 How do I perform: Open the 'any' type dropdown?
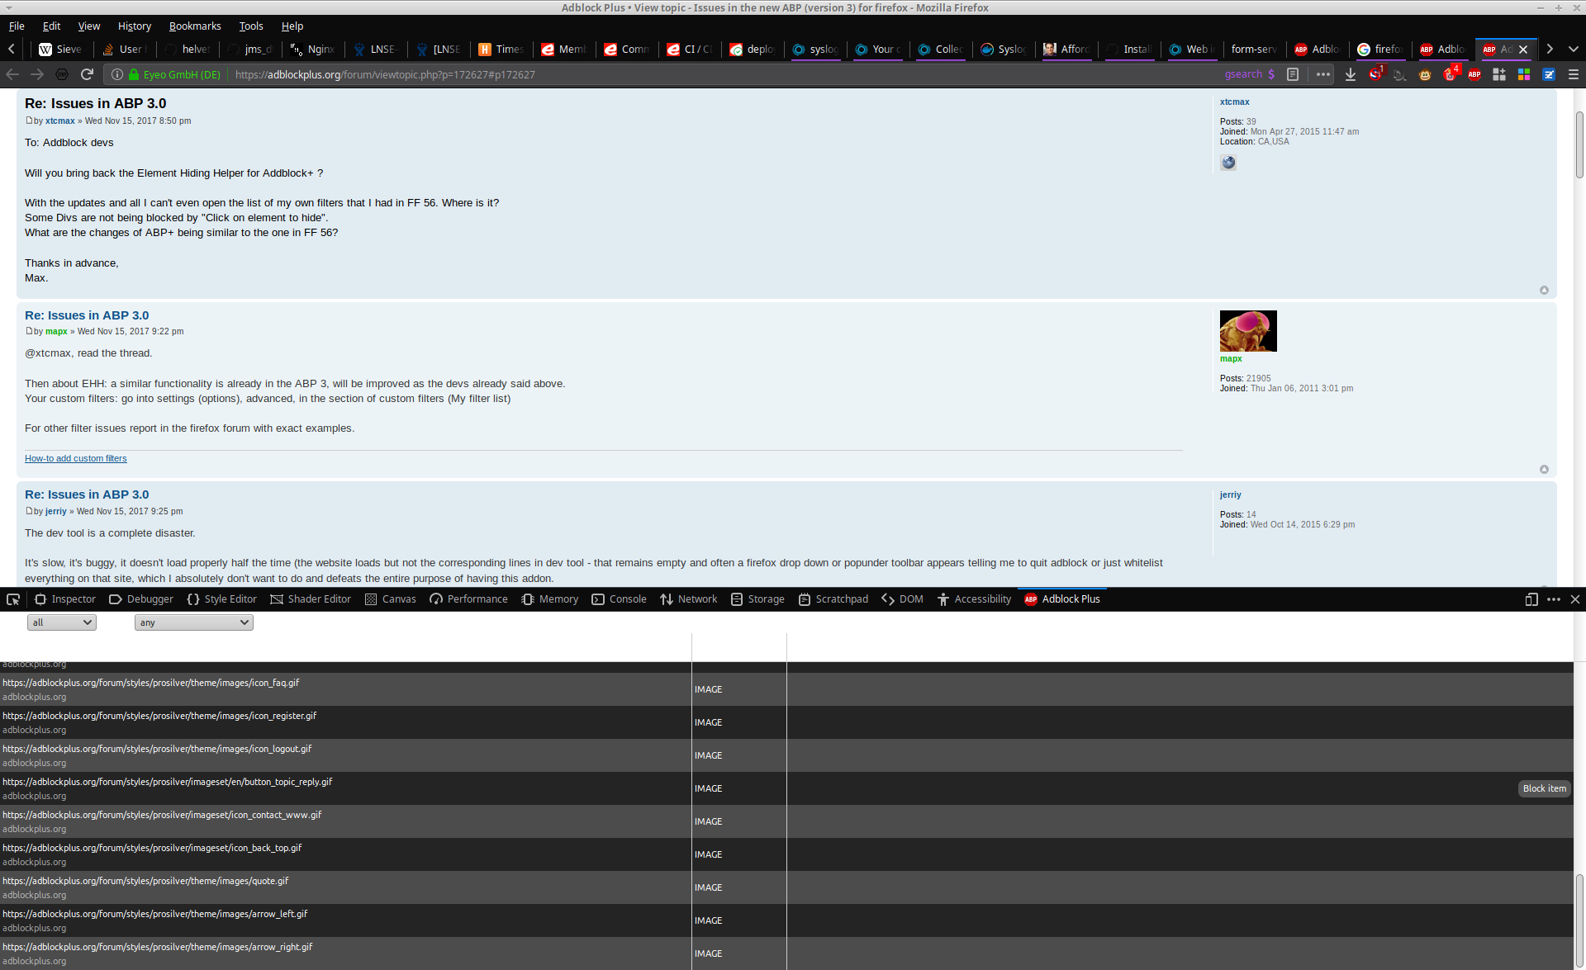click(x=193, y=622)
